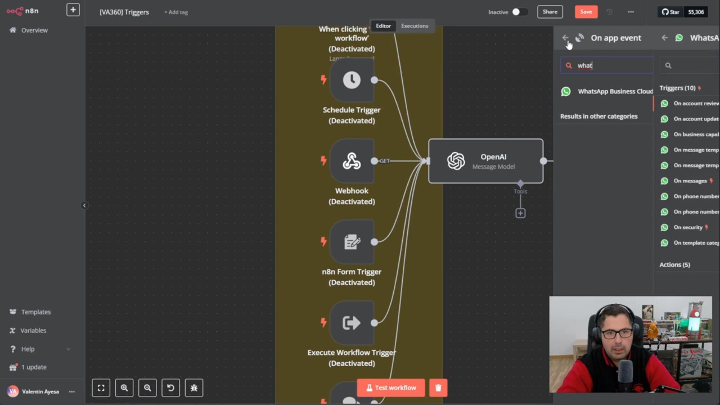Screen dimensions: 720x405
Task: Save the workflow with Save button
Action: click(x=586, y=12)
